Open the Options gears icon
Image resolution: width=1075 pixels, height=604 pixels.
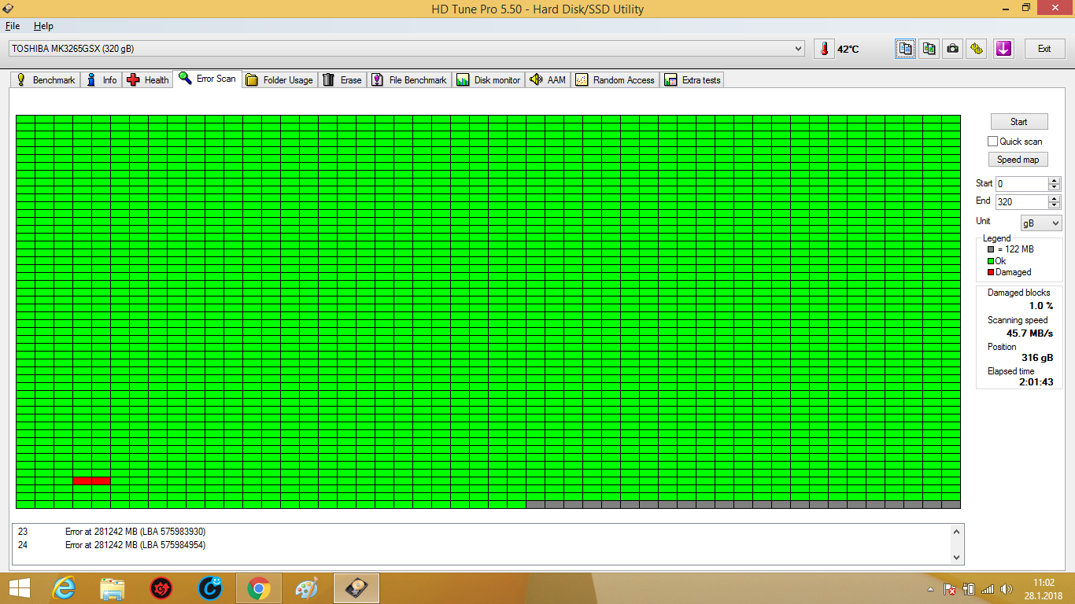977,49
